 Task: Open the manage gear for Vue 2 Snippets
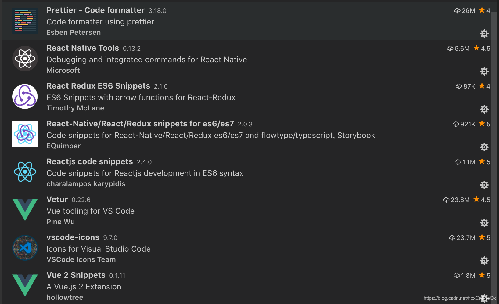(484, 299)
